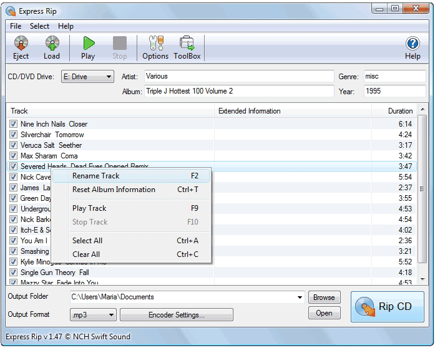This screenshot has width=435, height=348.
Task: Open Encoder Settings
Action: point(177,315)
